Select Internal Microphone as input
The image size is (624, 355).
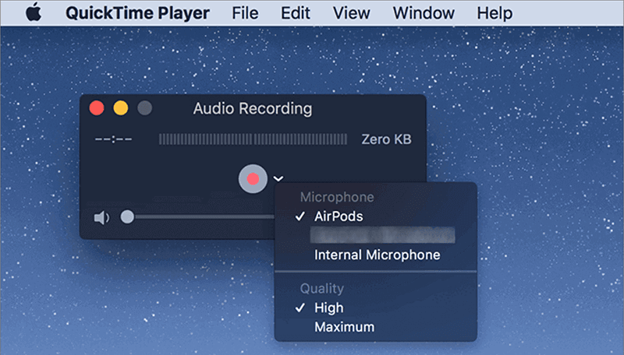[376, 255]
